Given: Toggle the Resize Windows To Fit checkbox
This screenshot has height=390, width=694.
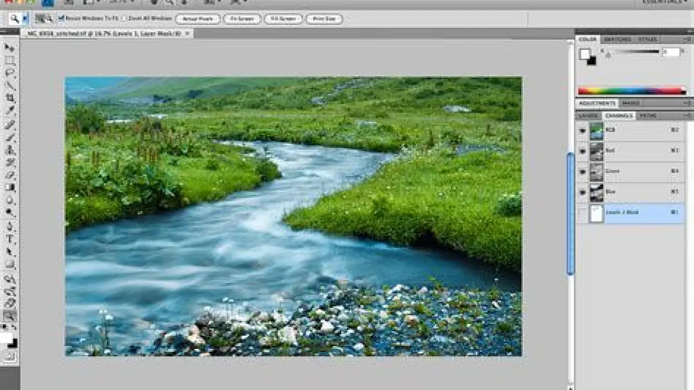Looking at the screenshot, I should point(61,19).
